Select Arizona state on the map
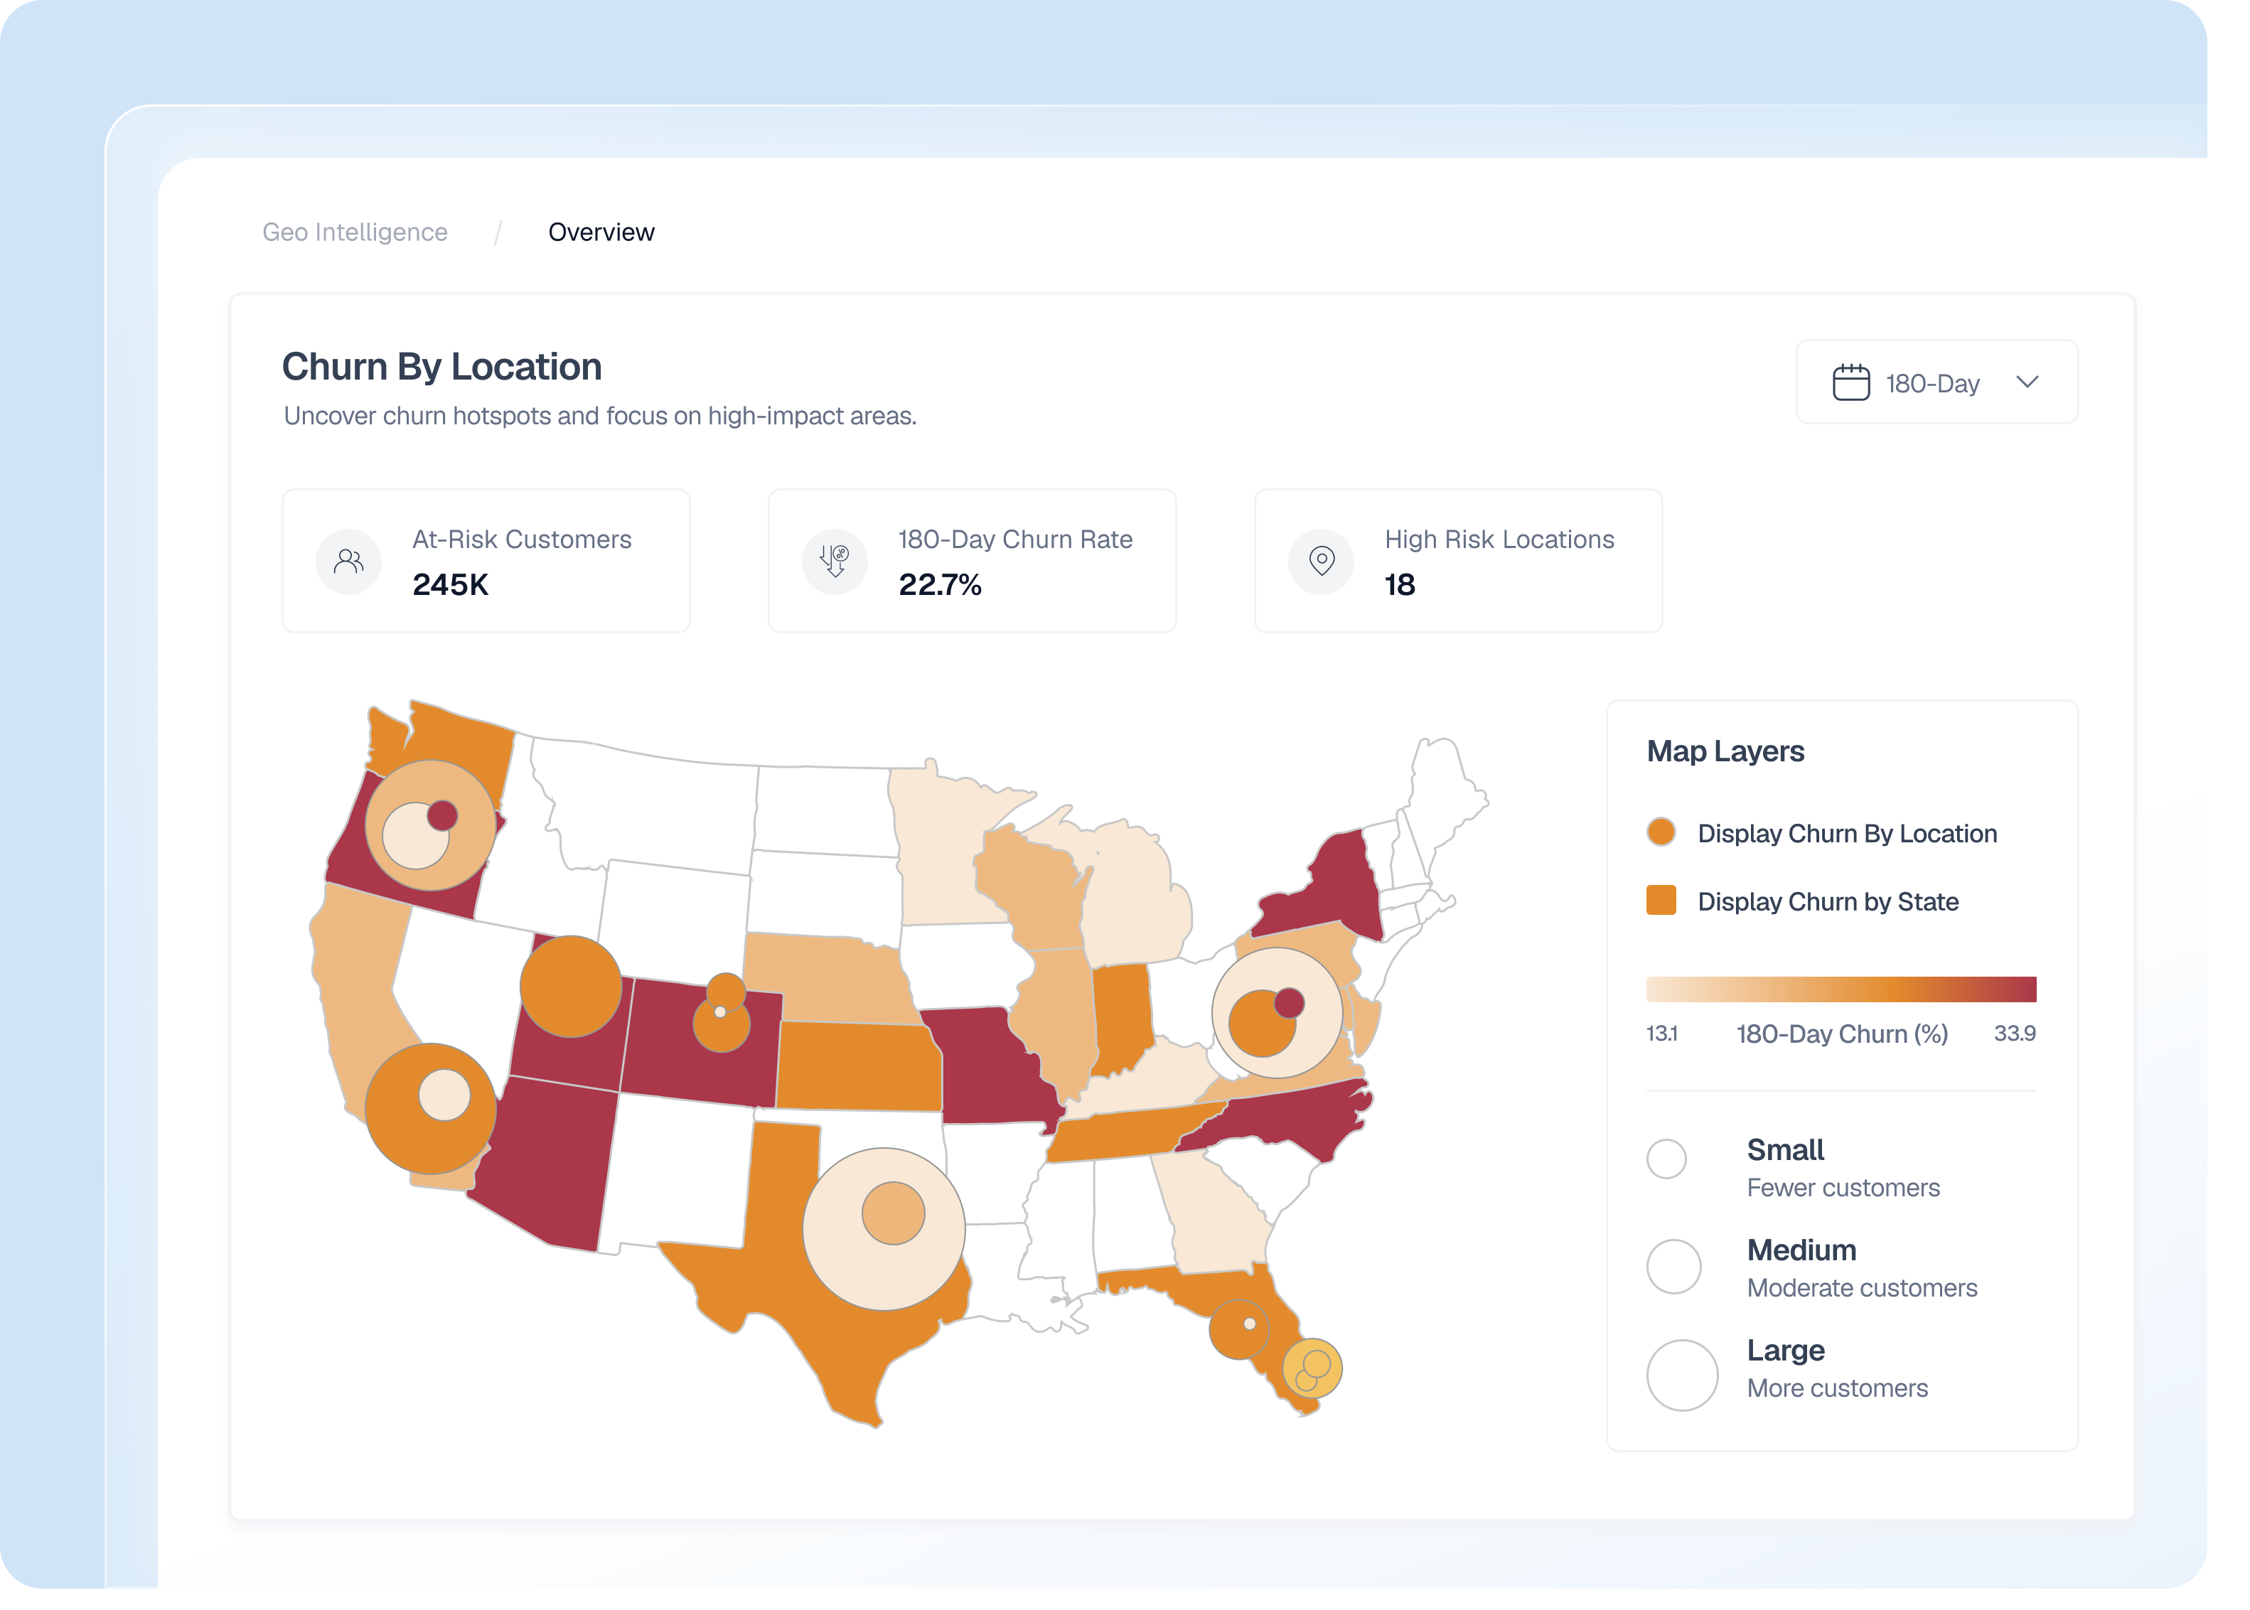2250x1610 pixels. pyautogui.click(x=550, y=1160)
